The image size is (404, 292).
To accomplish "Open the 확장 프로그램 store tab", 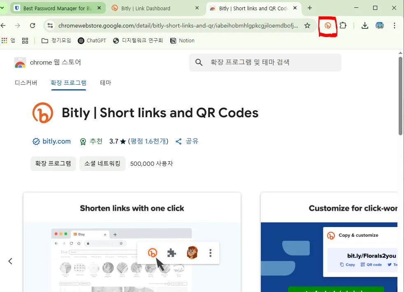I will pos(69,83).
